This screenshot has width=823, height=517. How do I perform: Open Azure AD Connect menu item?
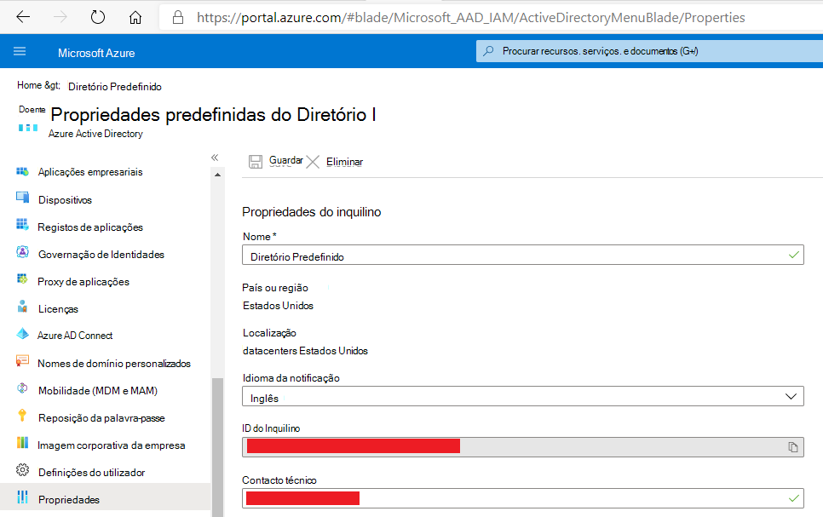point(75,336)
